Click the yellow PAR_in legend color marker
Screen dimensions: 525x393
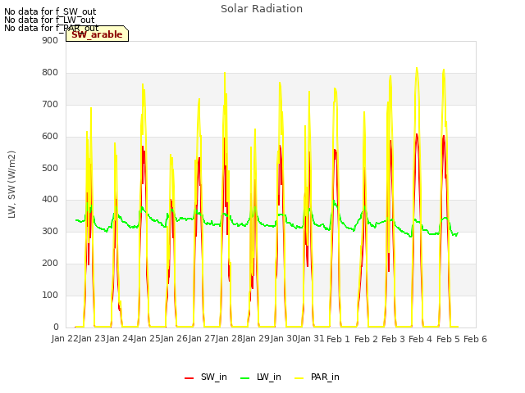click(x=299, y=378)
